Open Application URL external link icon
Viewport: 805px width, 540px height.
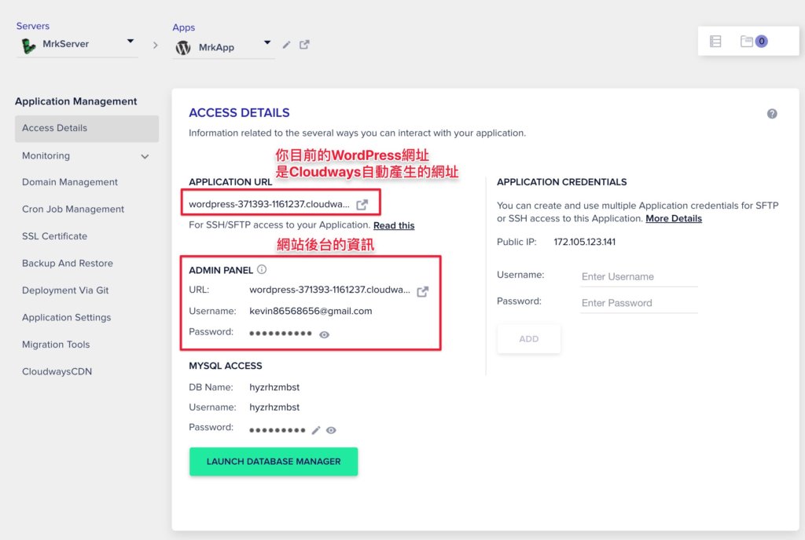click(x=362, y=204)
